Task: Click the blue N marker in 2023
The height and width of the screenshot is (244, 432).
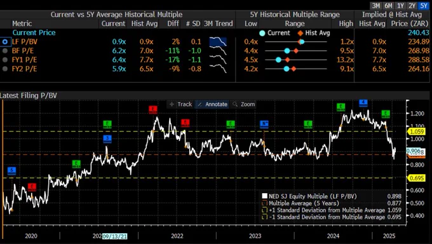Action: point(264,124)
